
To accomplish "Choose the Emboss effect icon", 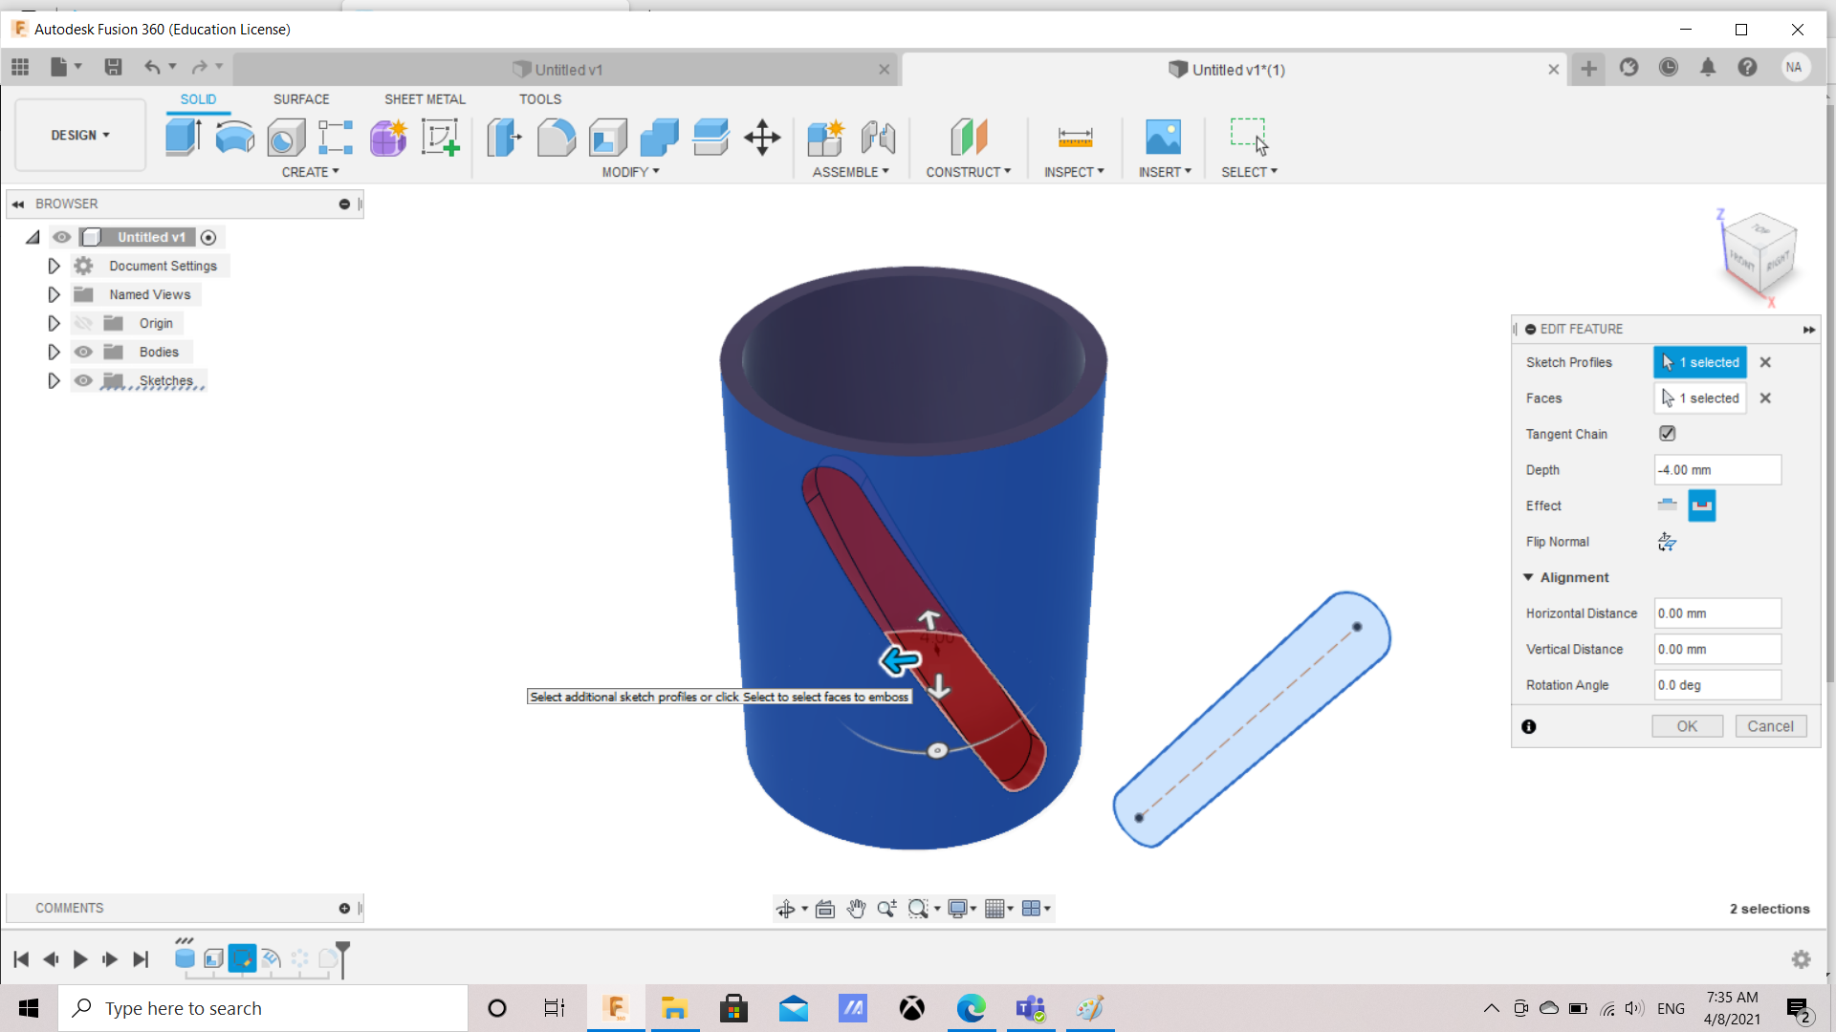I will pyautogui.click(x=1667, y=505).
